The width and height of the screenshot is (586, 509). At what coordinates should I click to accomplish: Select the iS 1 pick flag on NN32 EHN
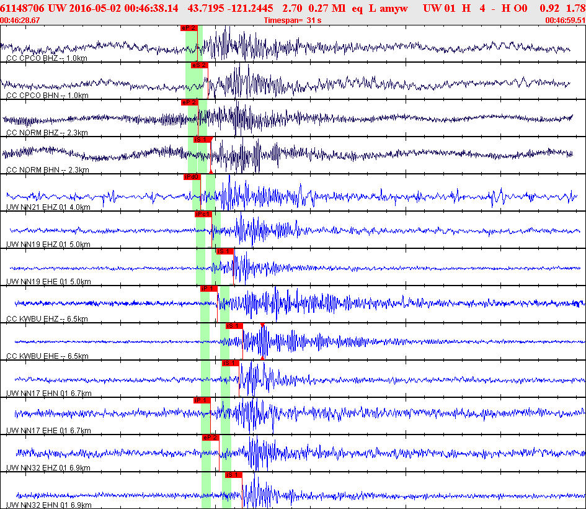click(233, 475)
